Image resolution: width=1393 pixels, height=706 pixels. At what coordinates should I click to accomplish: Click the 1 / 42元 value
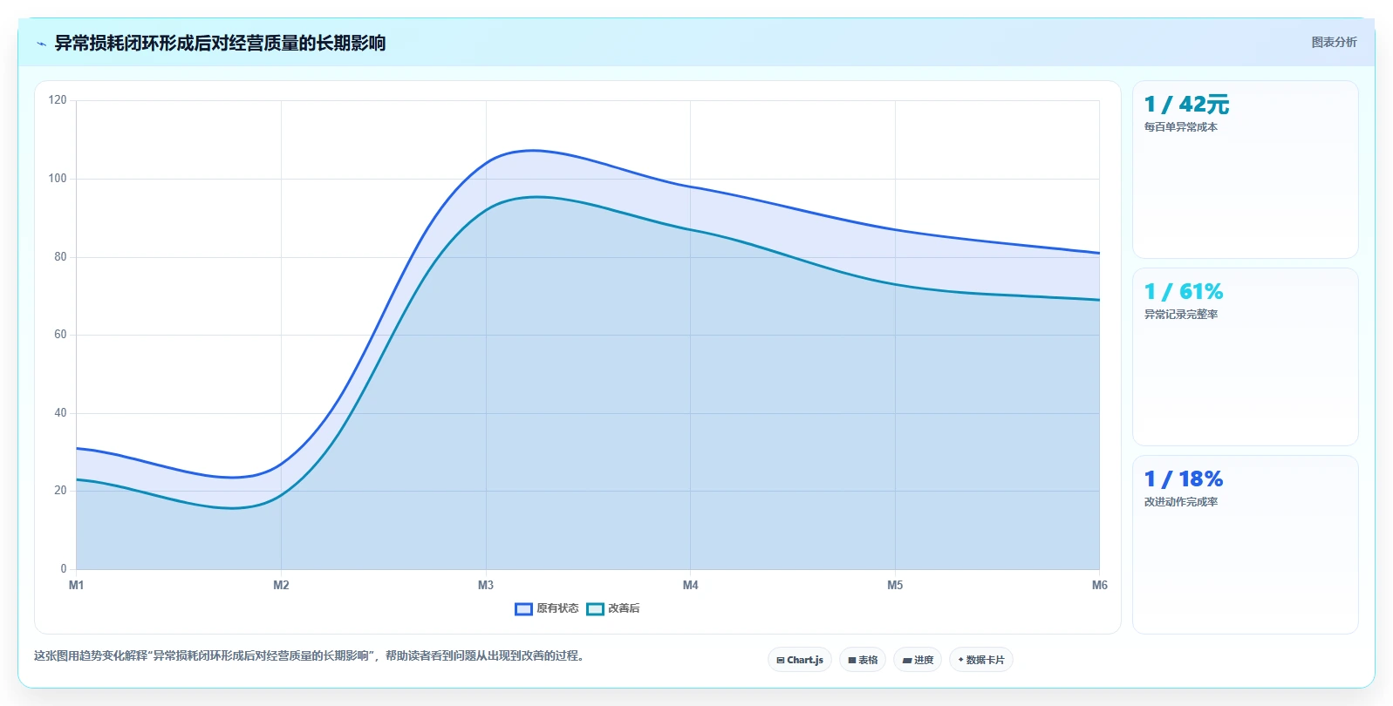click(1186, 105)
